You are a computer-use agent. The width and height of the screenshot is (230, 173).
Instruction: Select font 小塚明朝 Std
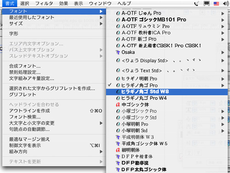(167, 131)
